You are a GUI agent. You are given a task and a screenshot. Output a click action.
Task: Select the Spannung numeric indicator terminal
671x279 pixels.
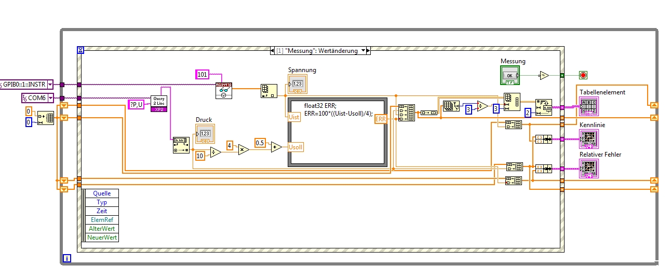click(298, 83)
